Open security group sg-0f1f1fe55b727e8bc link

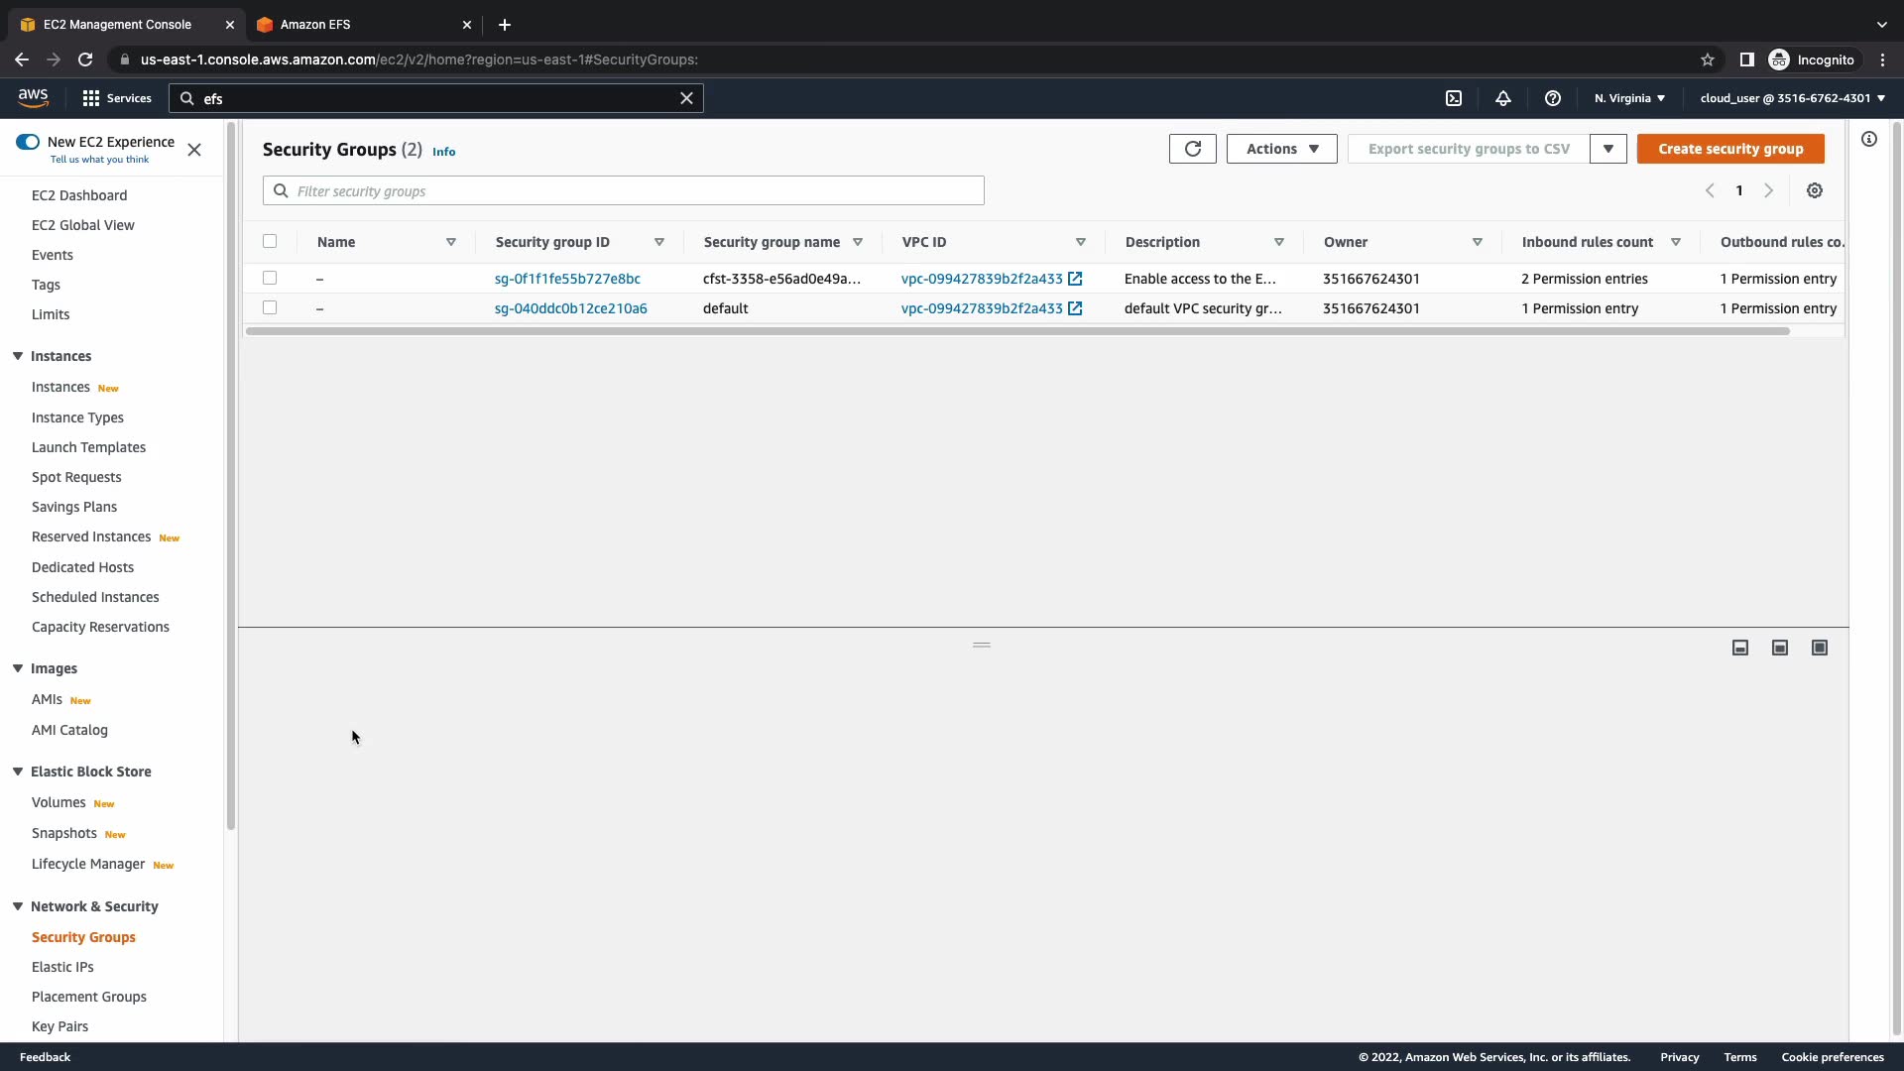[x=567, y=279]
